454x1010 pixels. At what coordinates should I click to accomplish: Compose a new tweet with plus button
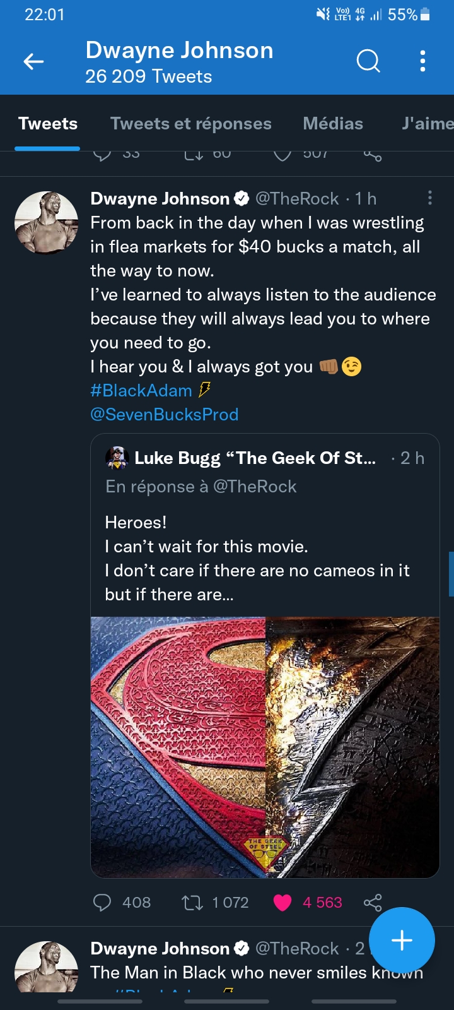(x=402, y=941)
